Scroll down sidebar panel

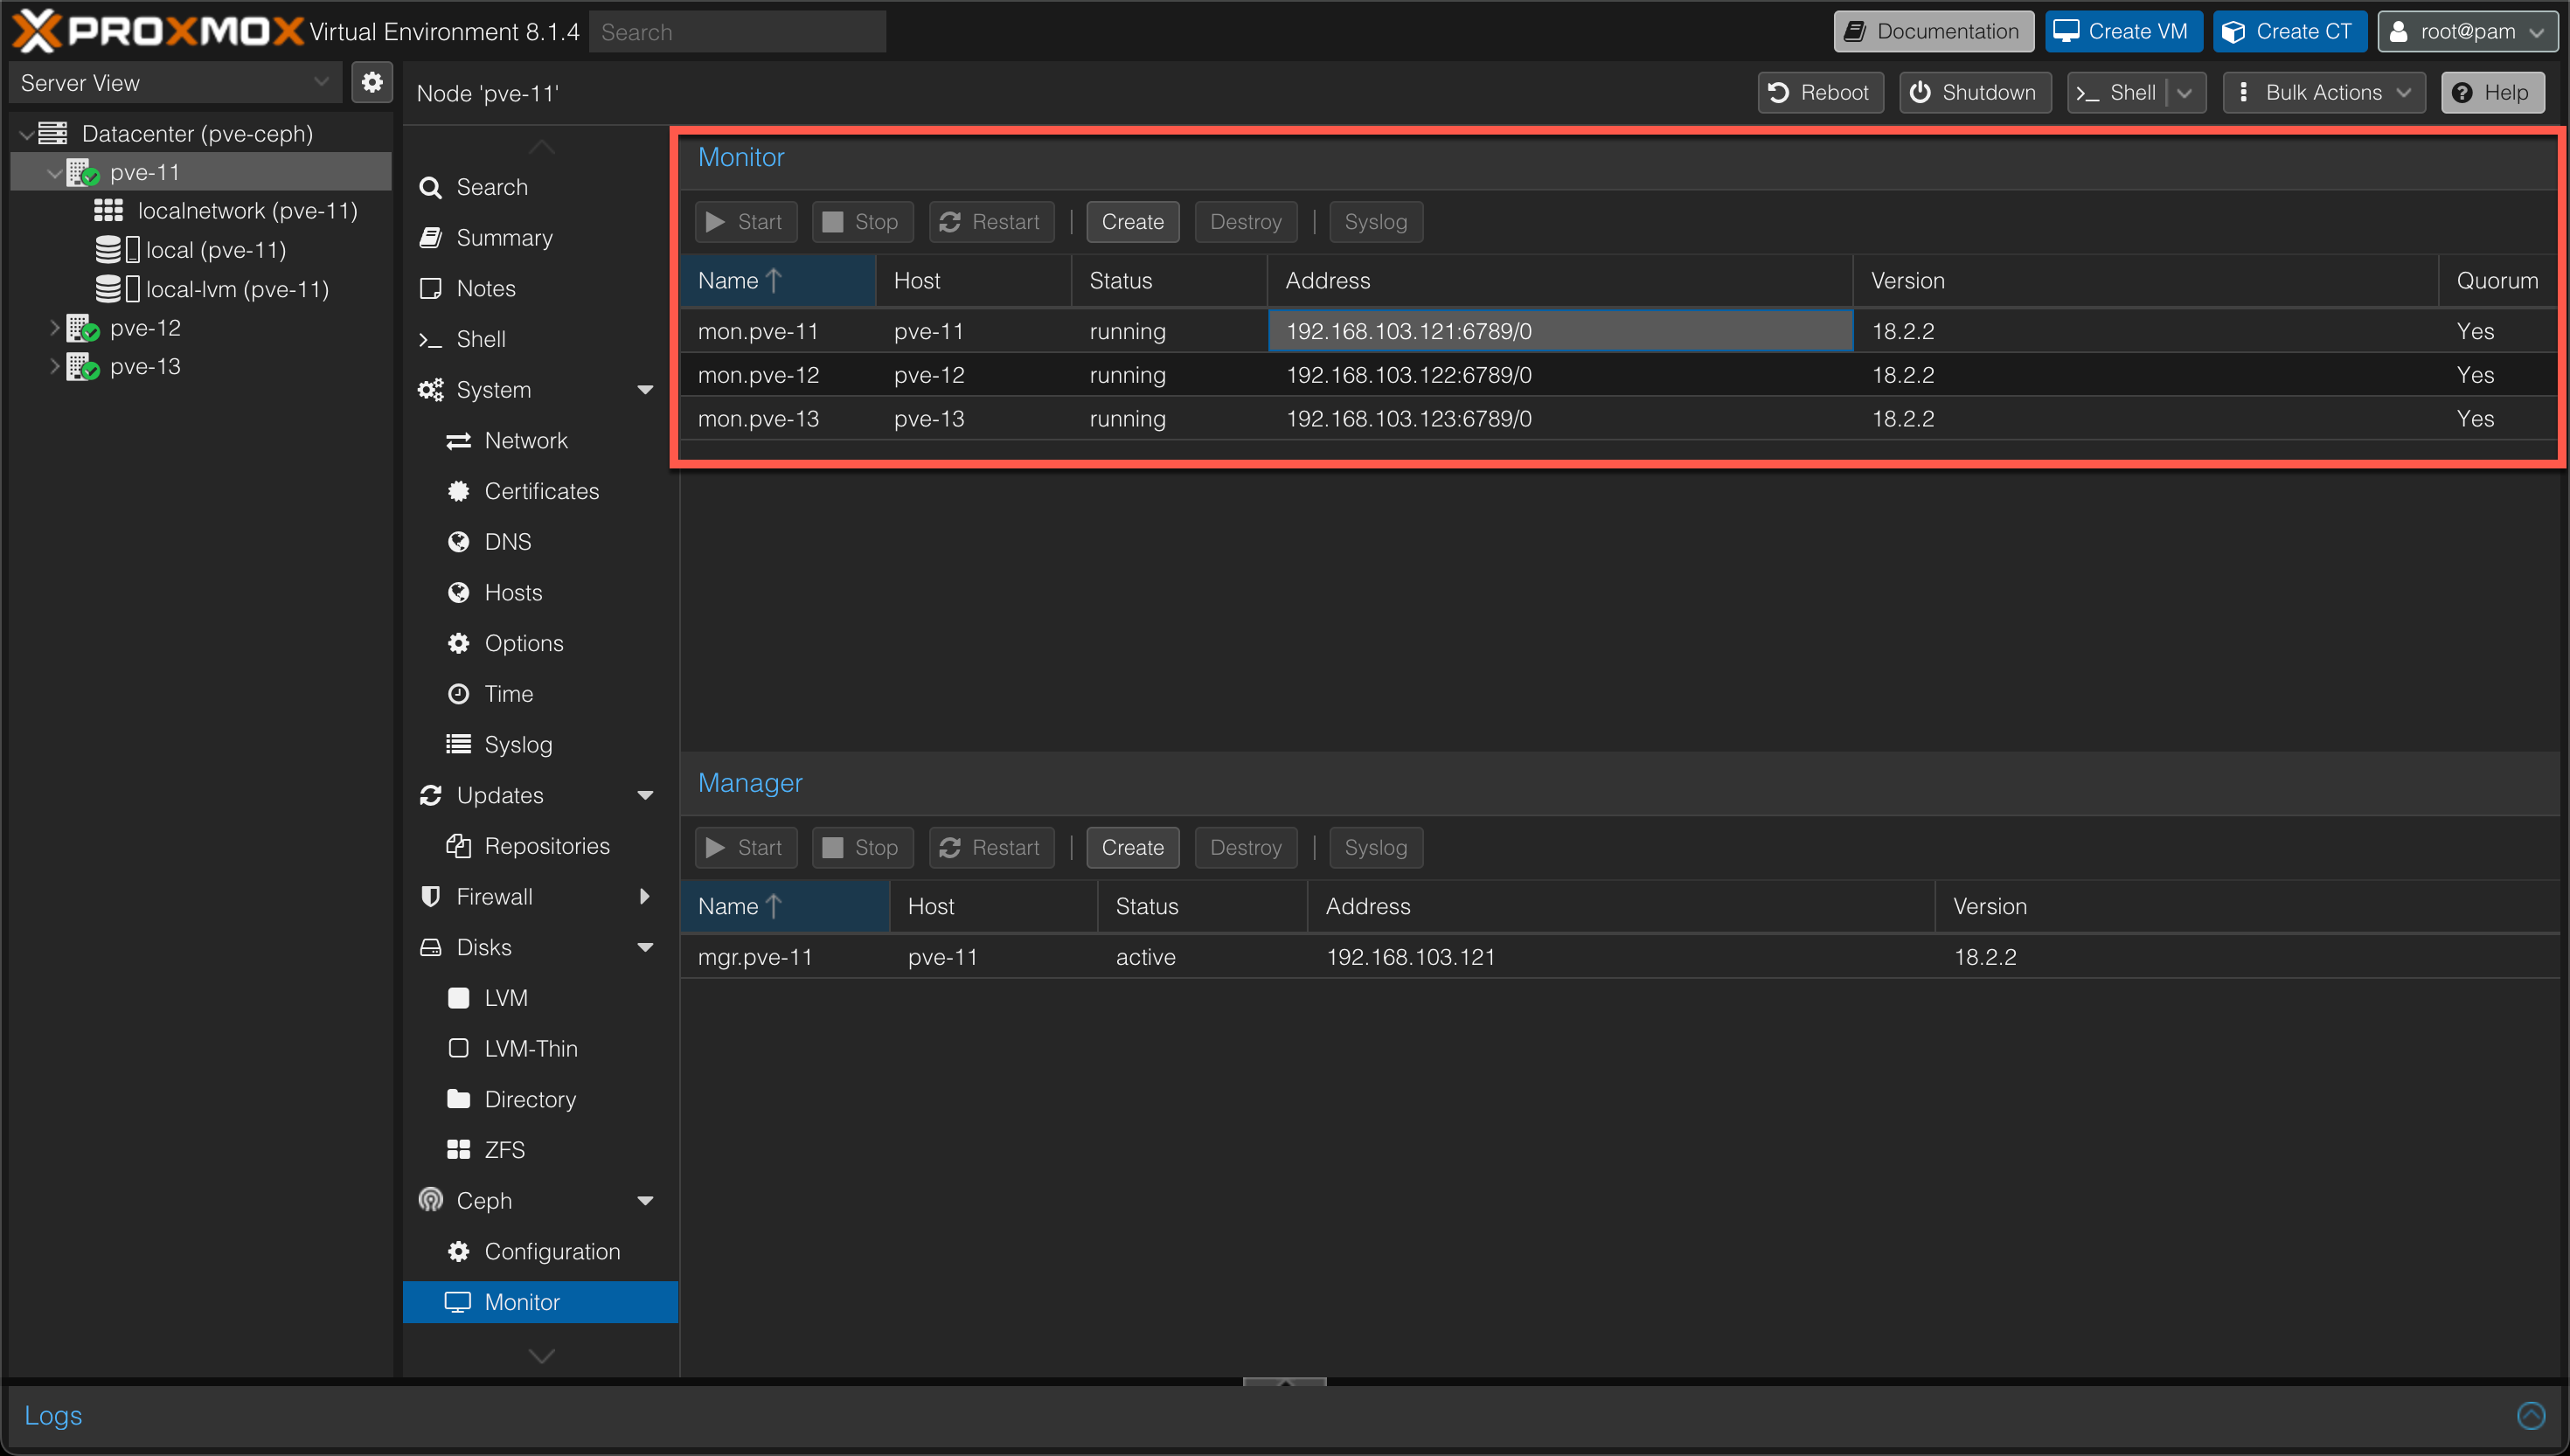(542, 1355)
